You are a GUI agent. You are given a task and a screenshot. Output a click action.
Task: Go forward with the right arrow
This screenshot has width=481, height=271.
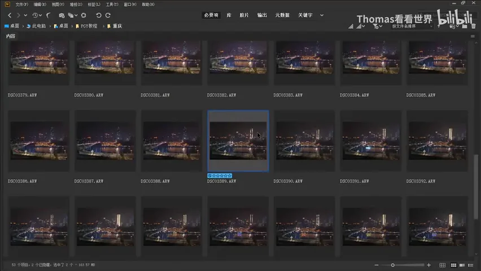pyautogui.click(x=19, y=15)
